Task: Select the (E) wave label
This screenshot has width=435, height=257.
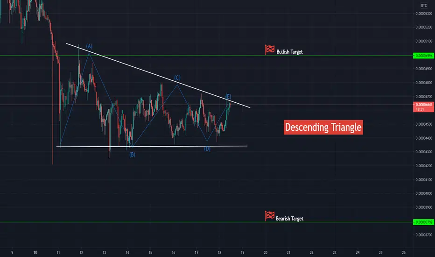Action: pyautogui.click(x=228, y=96)
